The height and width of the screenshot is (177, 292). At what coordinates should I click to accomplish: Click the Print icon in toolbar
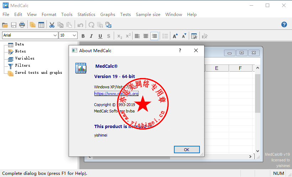coord(22,25)
